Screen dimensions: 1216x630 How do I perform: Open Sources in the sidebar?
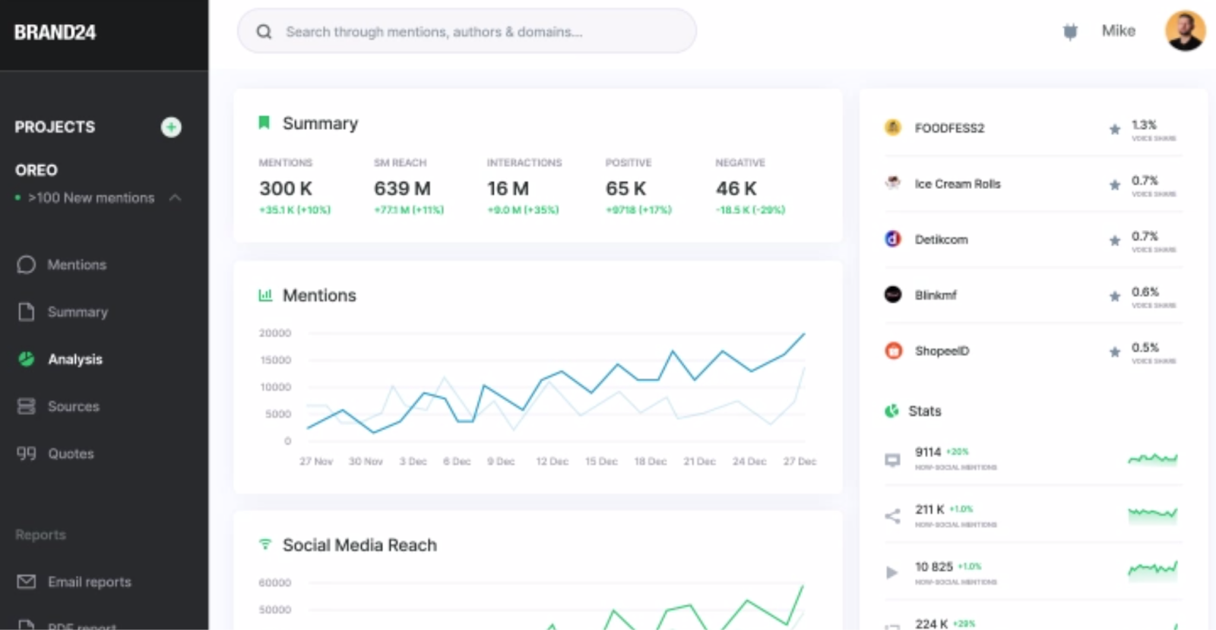coord(74,406)
